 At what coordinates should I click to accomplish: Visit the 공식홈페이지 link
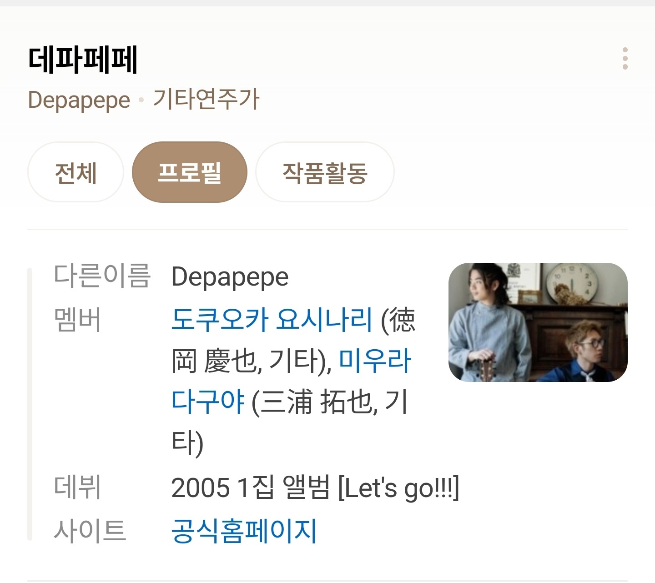pos(244,531)
